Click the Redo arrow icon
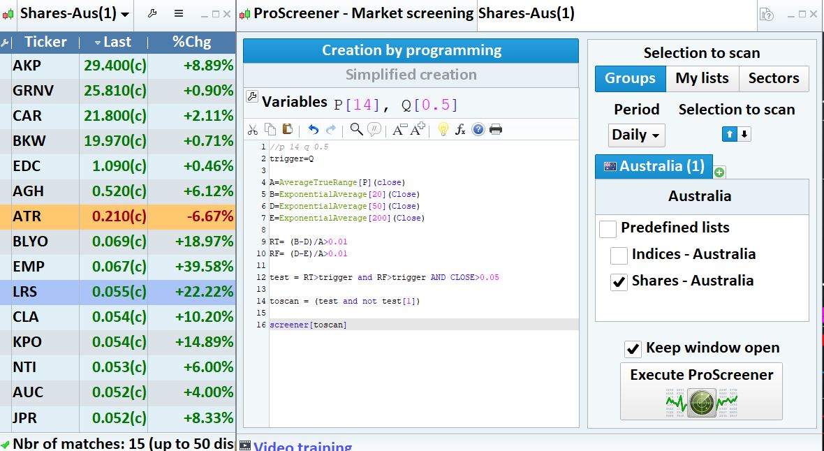This screenshot has height=451, width=824. click(x=330, y=129)
